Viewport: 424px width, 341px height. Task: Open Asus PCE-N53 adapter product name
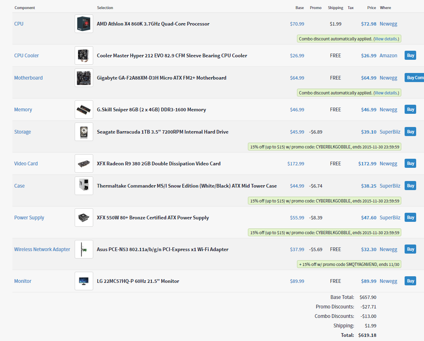tap(163, 249)
